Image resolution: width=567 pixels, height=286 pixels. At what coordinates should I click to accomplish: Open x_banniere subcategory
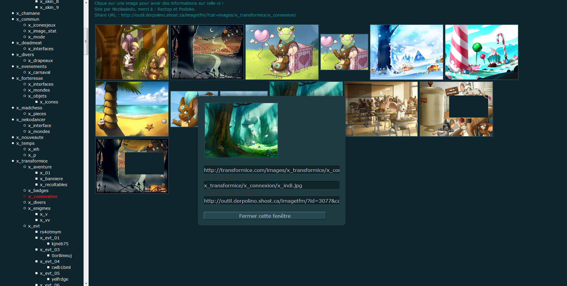pos(51,179)
